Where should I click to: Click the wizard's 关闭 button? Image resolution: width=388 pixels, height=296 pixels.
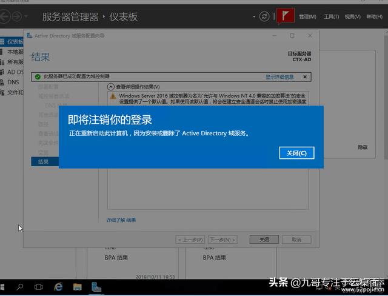[x=264, y=240]
